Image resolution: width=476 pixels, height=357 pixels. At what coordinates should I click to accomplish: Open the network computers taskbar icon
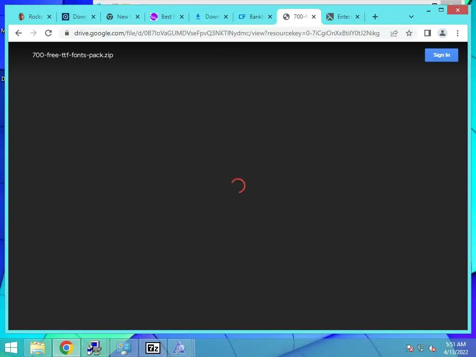(94, 348)
